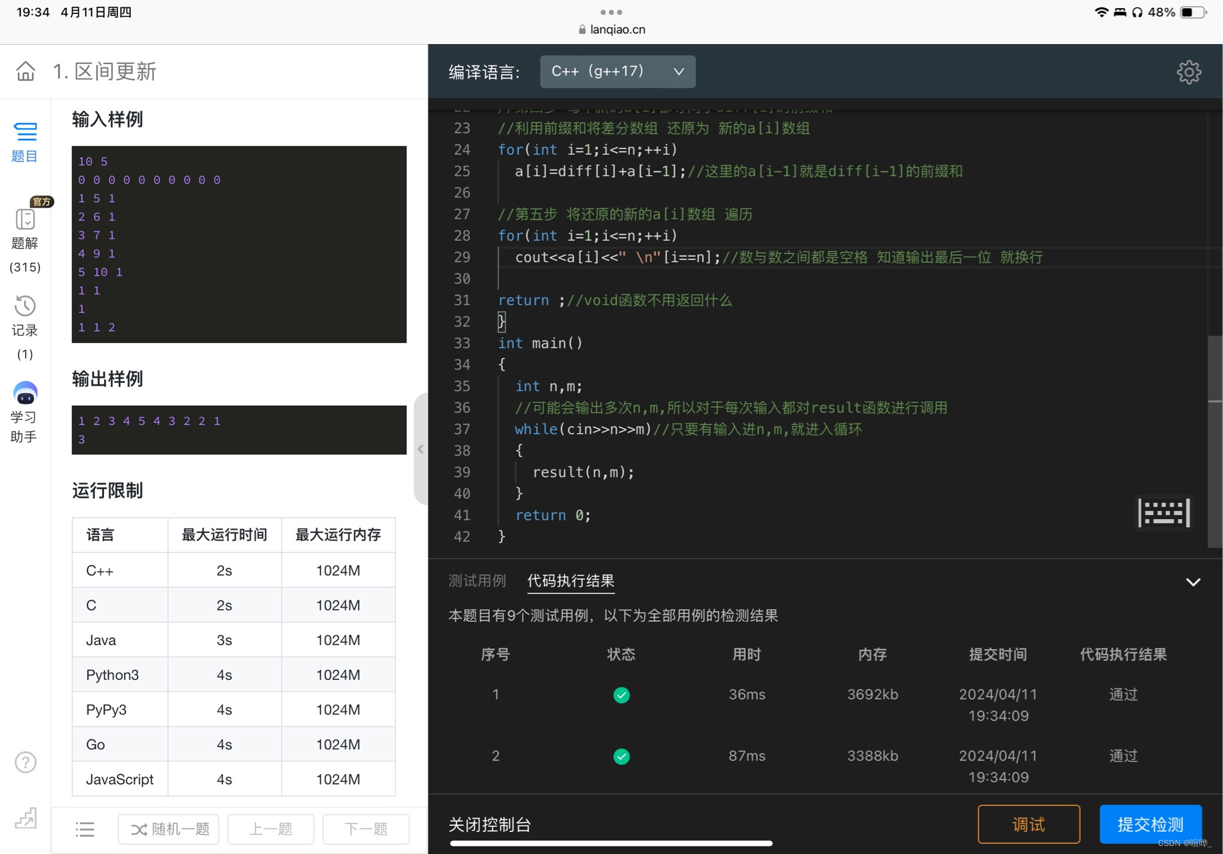Viewport: 1223px width, 854px height.
Task: Click line number 33 in the gutter
Action: 462,343
